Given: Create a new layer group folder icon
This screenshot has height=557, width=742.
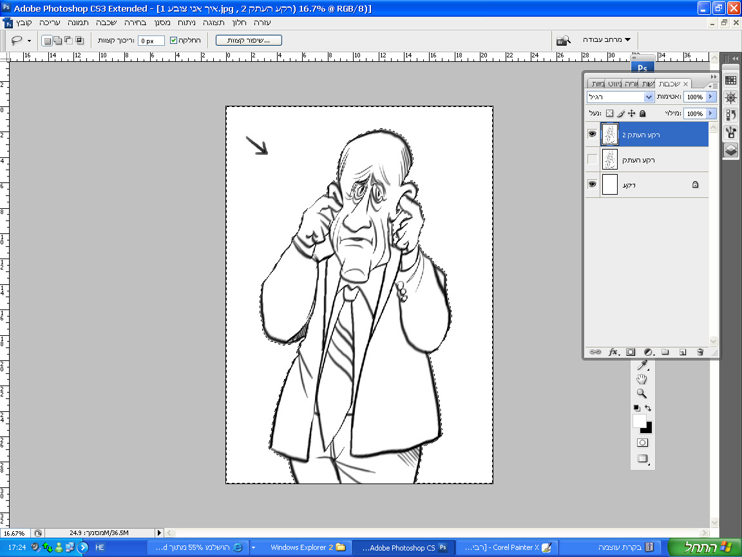Looking at the screenshot, I should (x=665, y=352).
